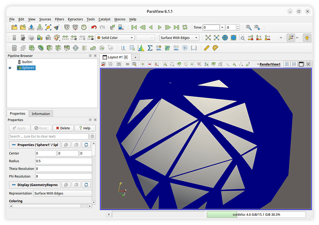Click the Reset Camera icon
This screenshot has width=319, height=225.
coord(208,37)
